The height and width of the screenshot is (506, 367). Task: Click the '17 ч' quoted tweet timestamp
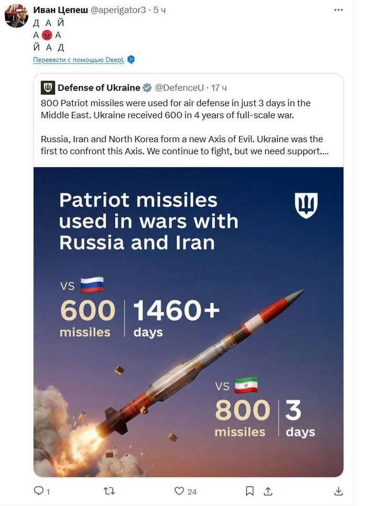click(x=219, y=87)
